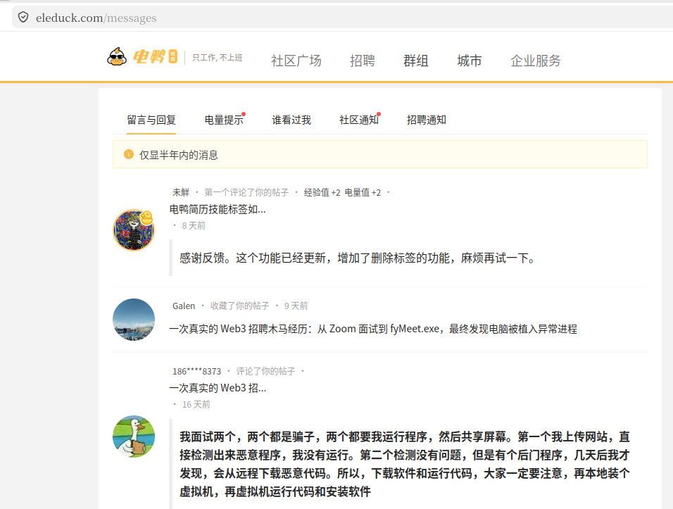
Task: Switch to the 电量提示 tab
Action: (x=224, y=120)
